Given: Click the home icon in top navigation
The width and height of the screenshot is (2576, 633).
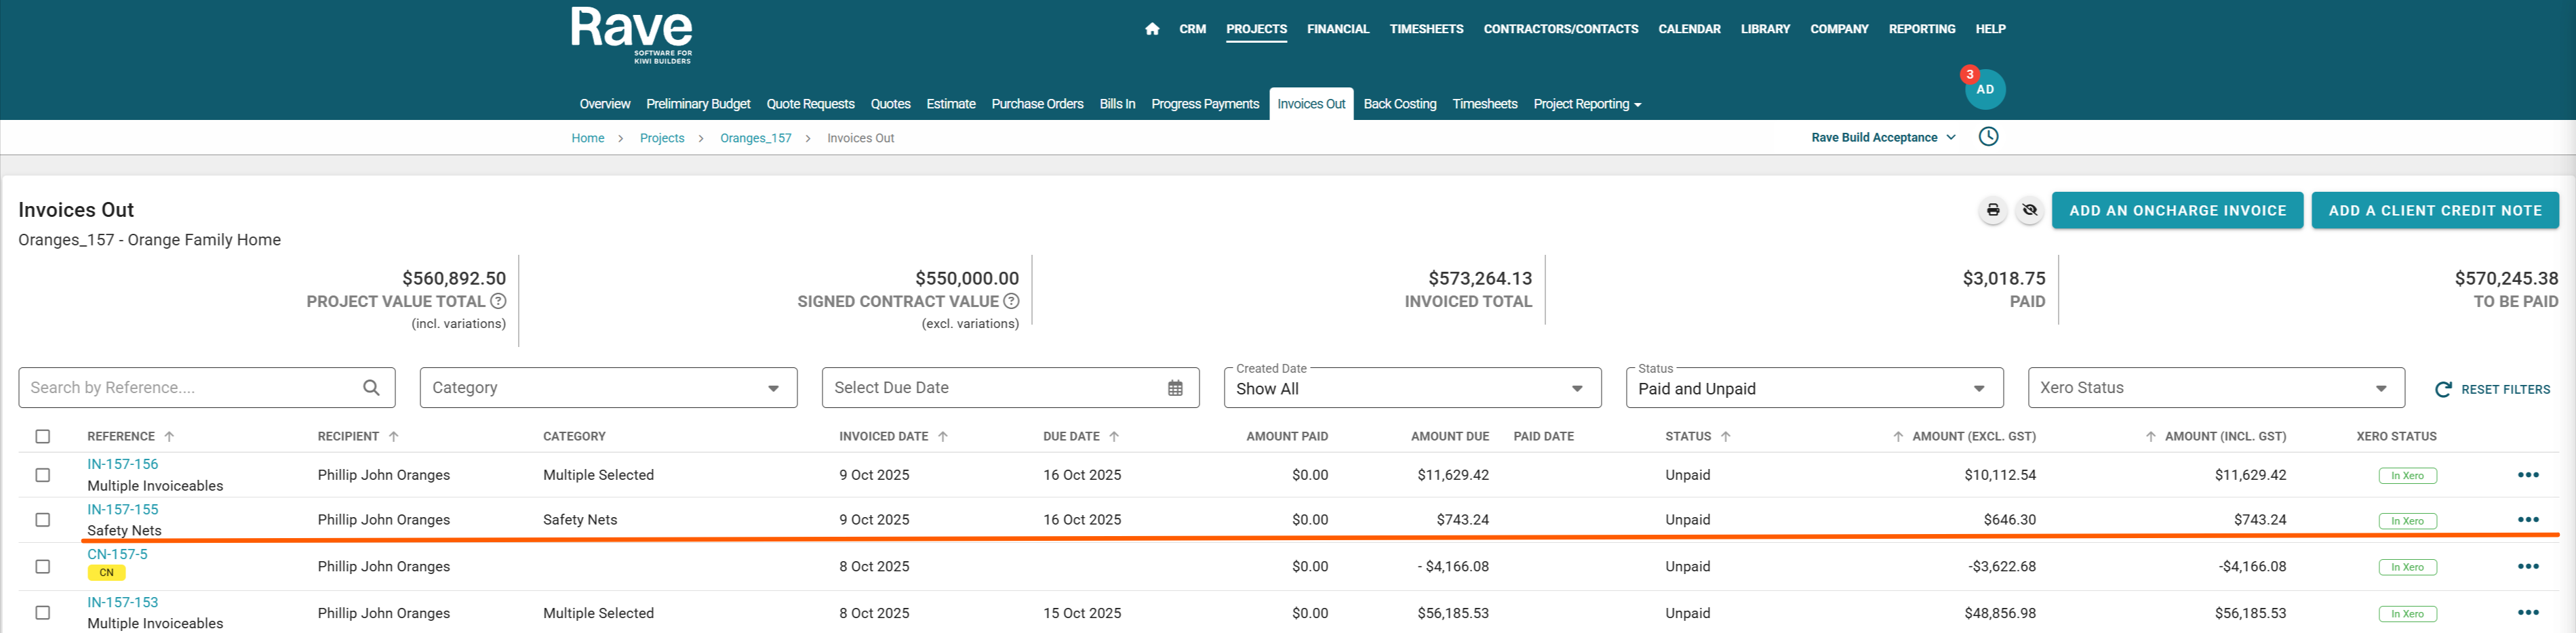Looking at the screenshot, I should (1152, 29).
